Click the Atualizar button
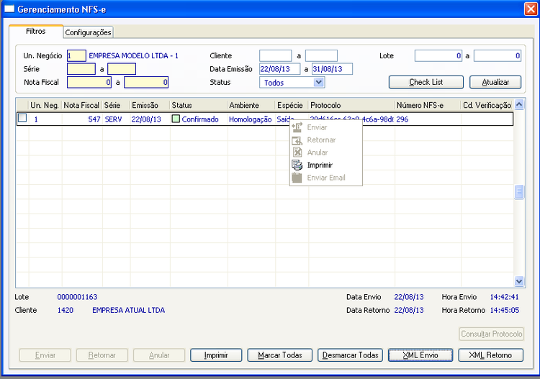Image resolution: width=540 pixels, height=379 pixels. click(x=495, y=82)
